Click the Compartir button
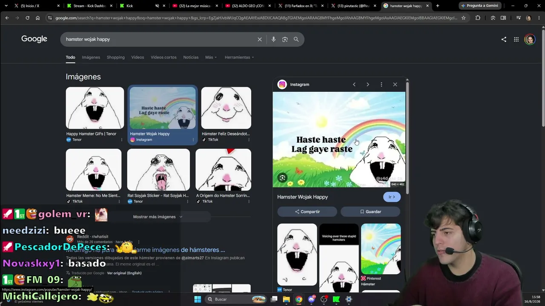The width and height of the screenshot is (545, 306). (307, 212)
